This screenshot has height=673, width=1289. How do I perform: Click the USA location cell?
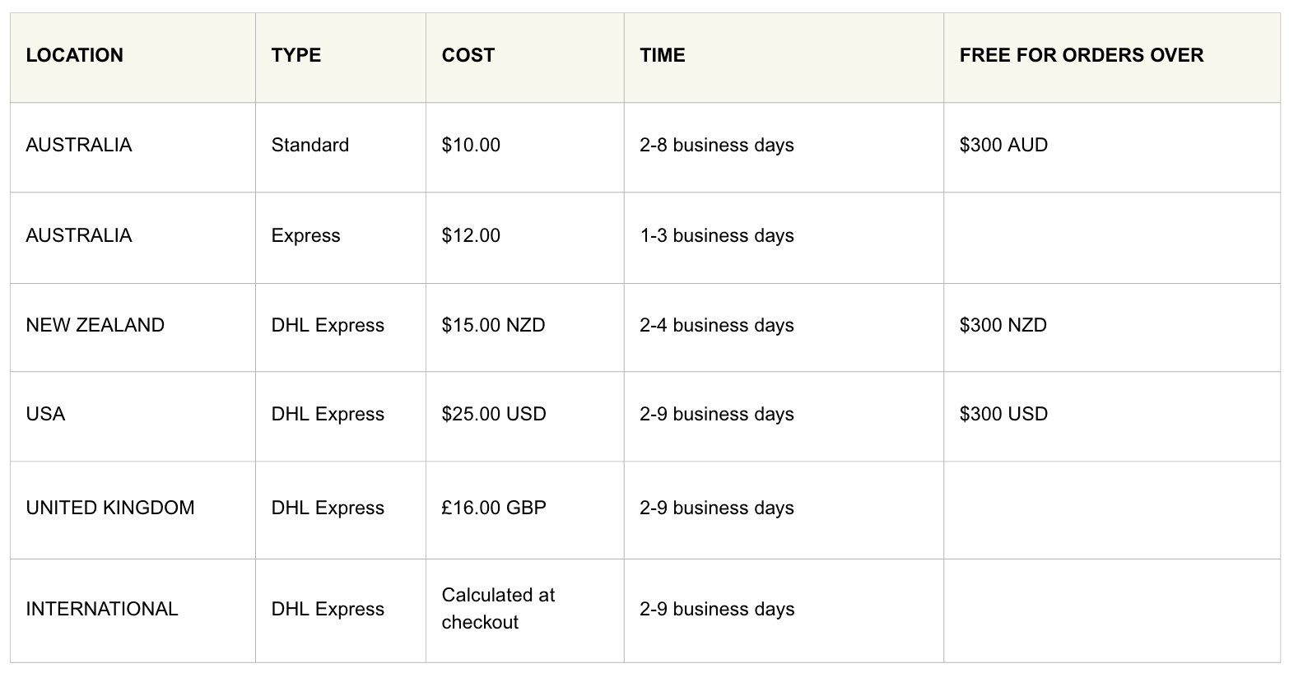[x=45, y=414]
